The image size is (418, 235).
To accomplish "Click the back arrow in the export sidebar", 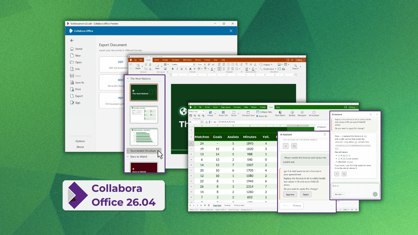I will coord(72,40).
